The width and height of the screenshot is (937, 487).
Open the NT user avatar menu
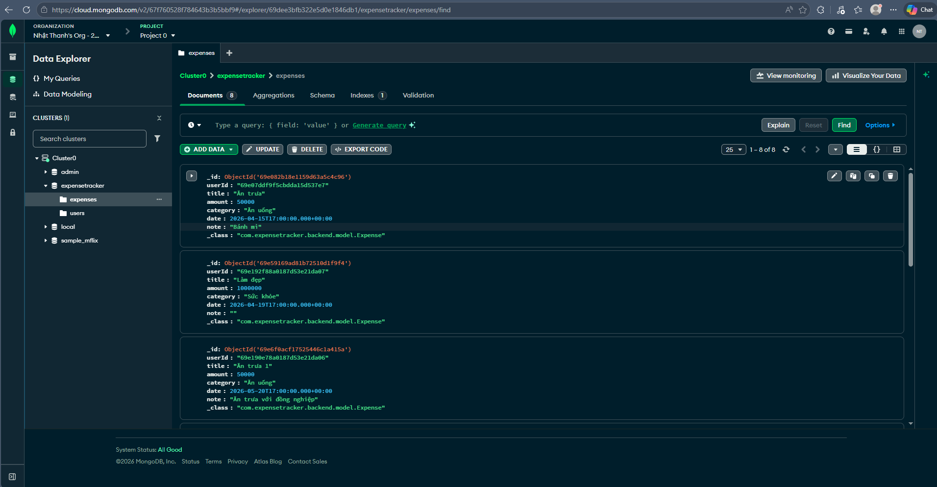919,31
